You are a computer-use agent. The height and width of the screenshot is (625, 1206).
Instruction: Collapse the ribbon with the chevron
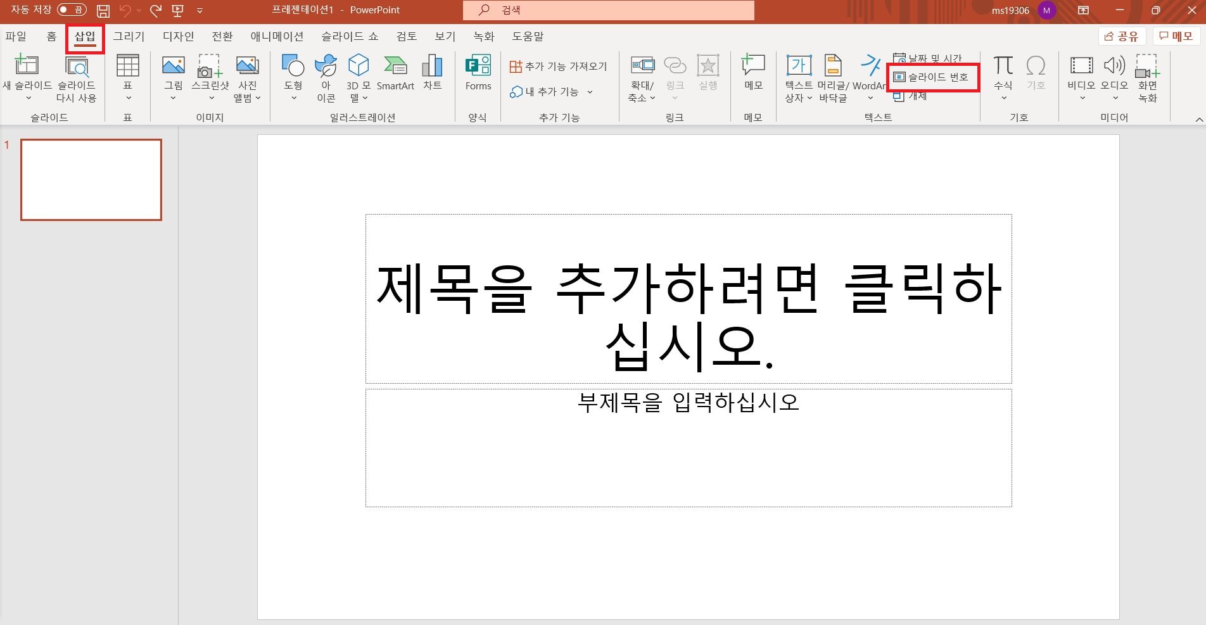click(x=1199, y=118)
